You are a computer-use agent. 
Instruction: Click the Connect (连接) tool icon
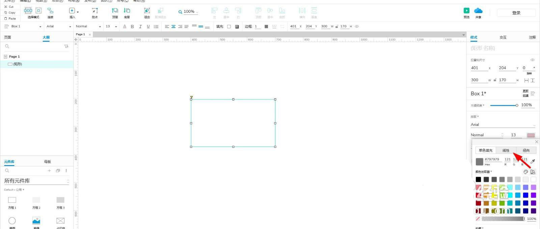click(50, 11)
